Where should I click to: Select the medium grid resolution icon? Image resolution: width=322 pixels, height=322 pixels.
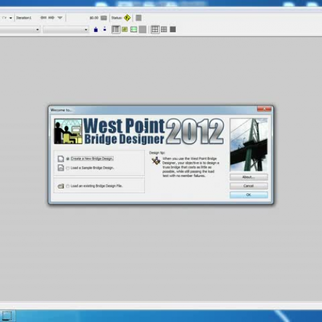click(x=164, y=30)
